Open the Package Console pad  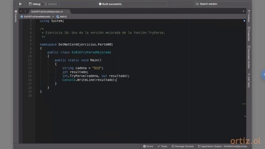[x=183, y=146]
